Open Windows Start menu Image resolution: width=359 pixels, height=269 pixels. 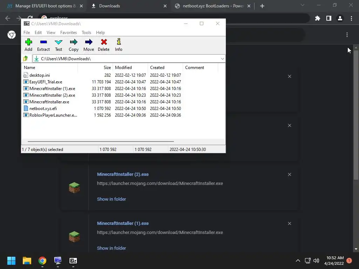[12, 261]
